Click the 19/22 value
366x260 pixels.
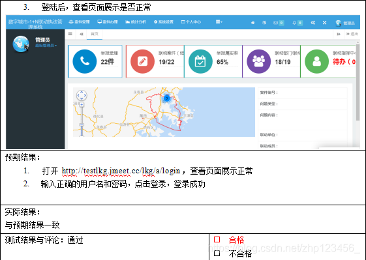[166, 62]
